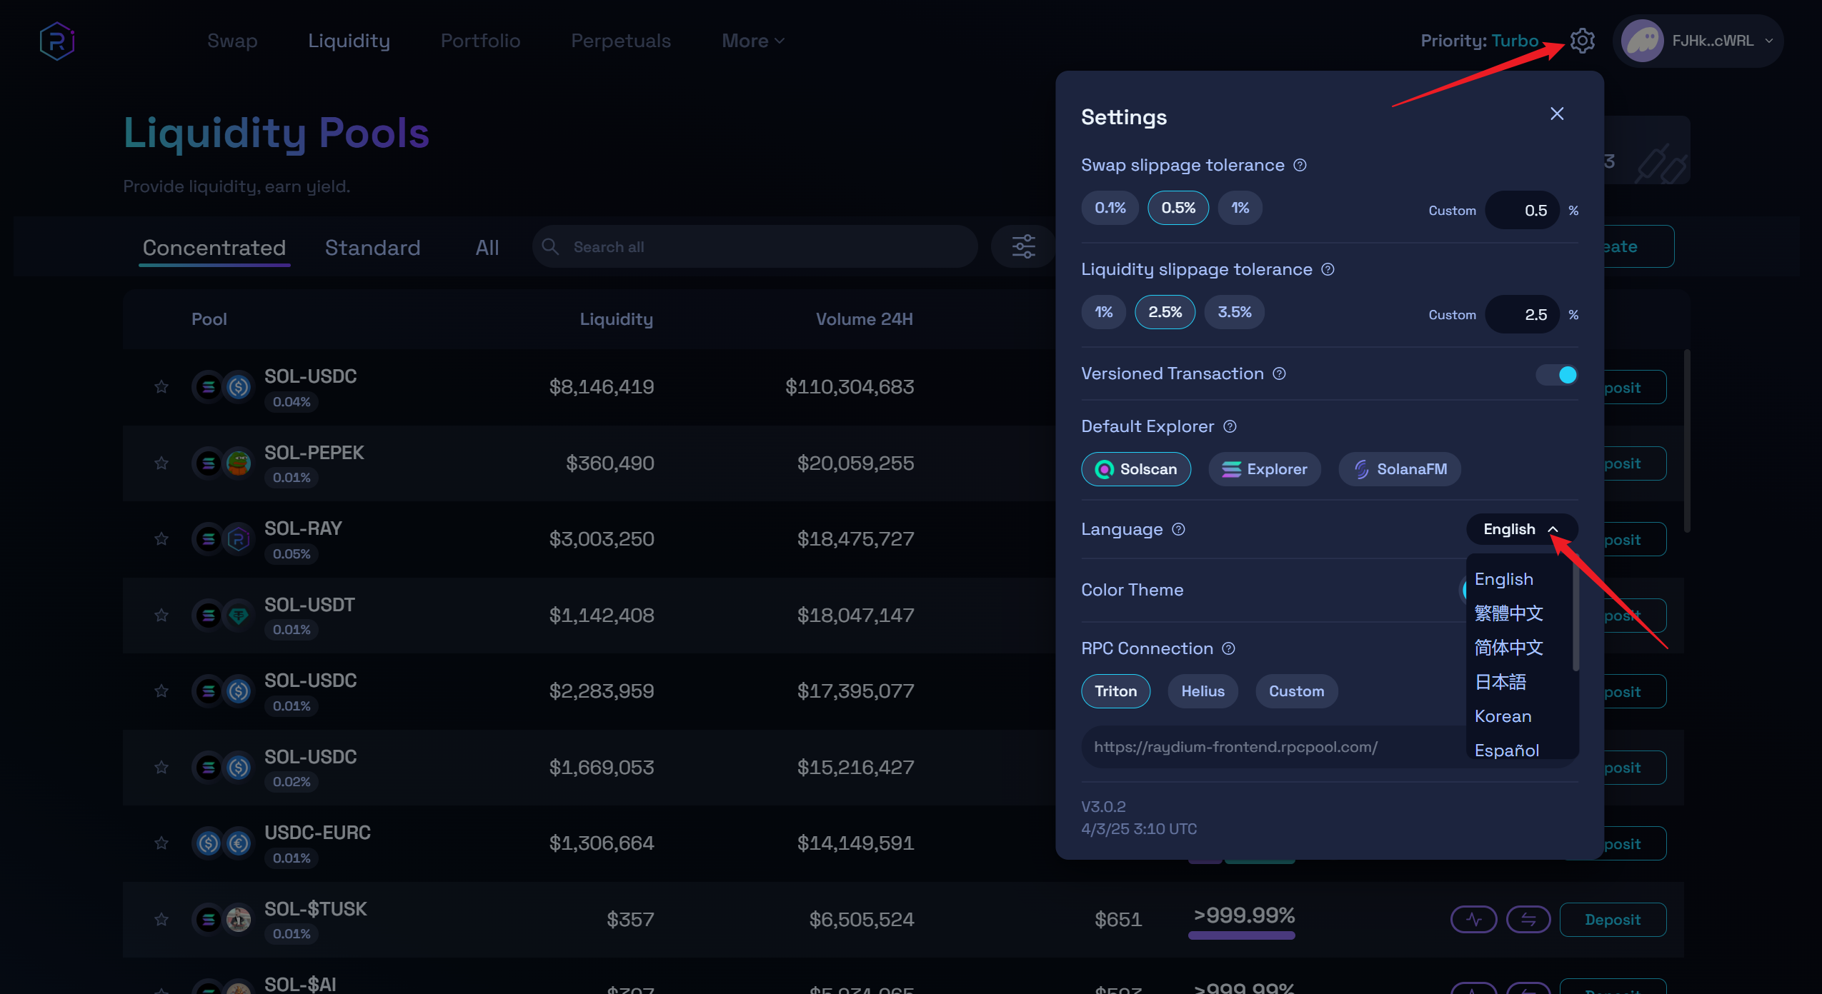Toggle Versioned Transaction switch
The width and height of the screenshot is (1822, 994).
pyautogui.click(x=1558, y=374)
